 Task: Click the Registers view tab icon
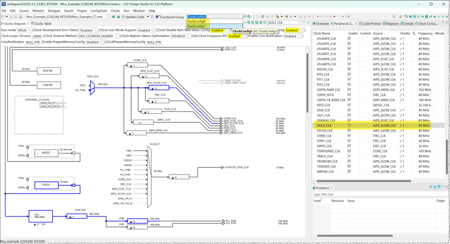click(x=384, y=23)
